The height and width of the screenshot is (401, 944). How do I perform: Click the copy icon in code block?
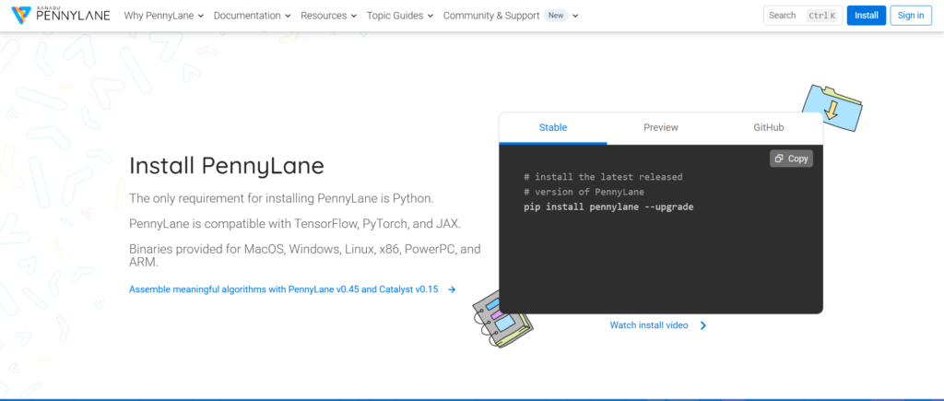pyautogui.click(x=779, y=159)
